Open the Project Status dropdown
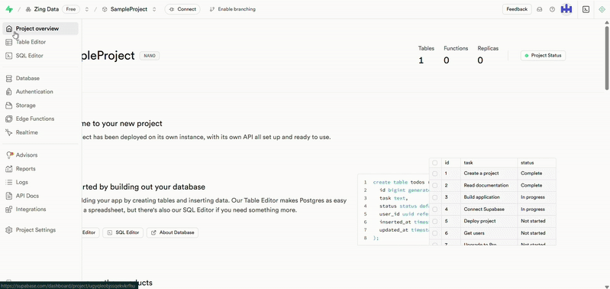 point(543,56)
